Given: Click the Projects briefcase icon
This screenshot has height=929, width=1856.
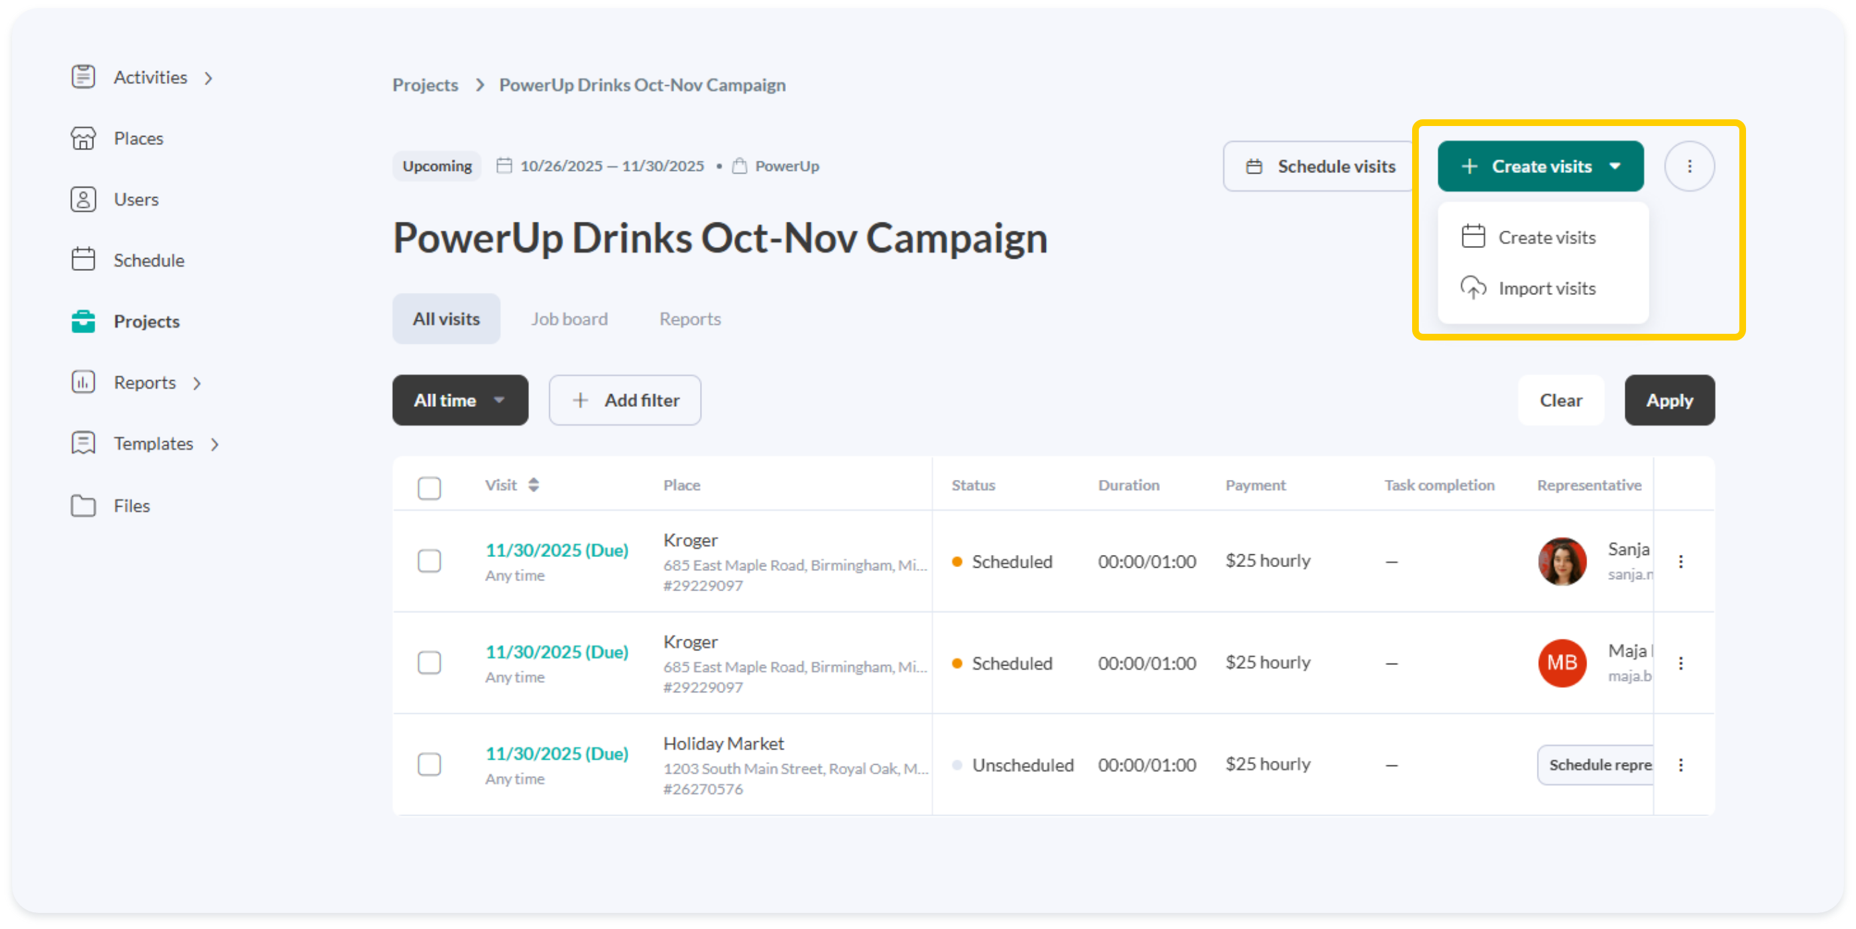Looking at the screenshot, I should click(83, 321).
